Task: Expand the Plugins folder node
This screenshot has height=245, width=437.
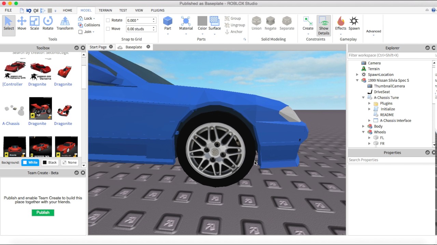Action: click(369, 103)
